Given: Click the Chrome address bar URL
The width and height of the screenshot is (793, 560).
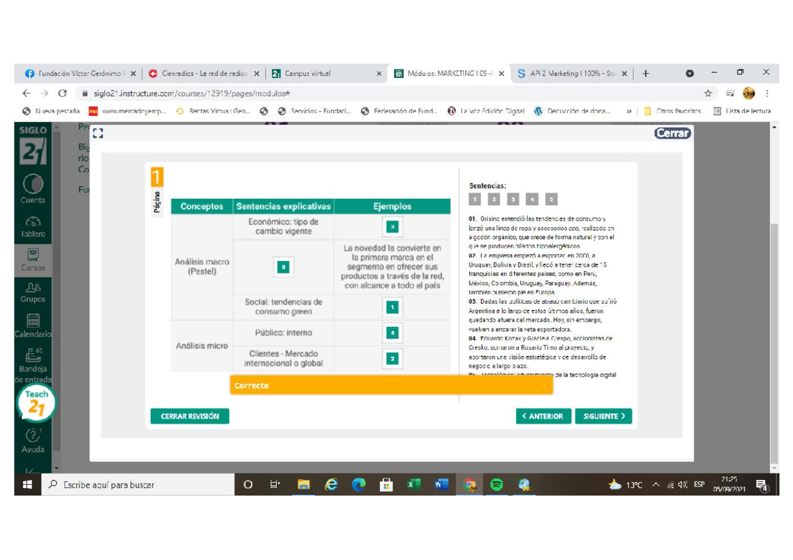Looking at the screenshot, I should [192, 93].
